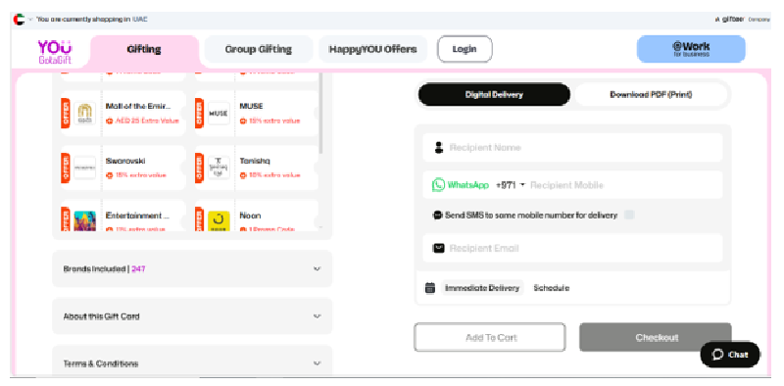Choose the Schedule delivery option
784x386 pixels.
(x=551, y=288)
